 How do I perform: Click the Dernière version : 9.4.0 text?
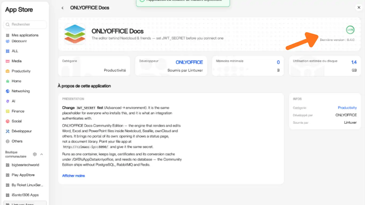coord(337,40)
